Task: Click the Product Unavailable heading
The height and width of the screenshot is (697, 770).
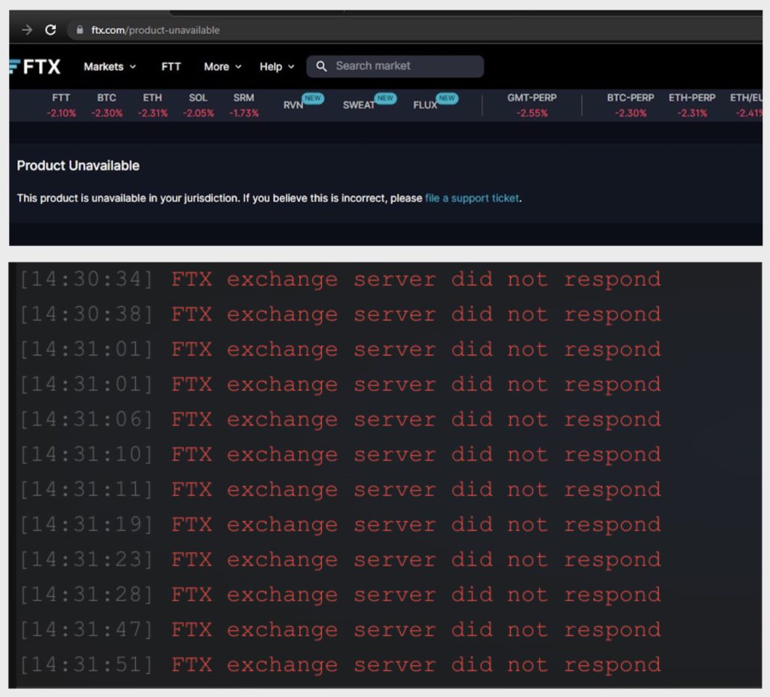Action: point(78,165)
